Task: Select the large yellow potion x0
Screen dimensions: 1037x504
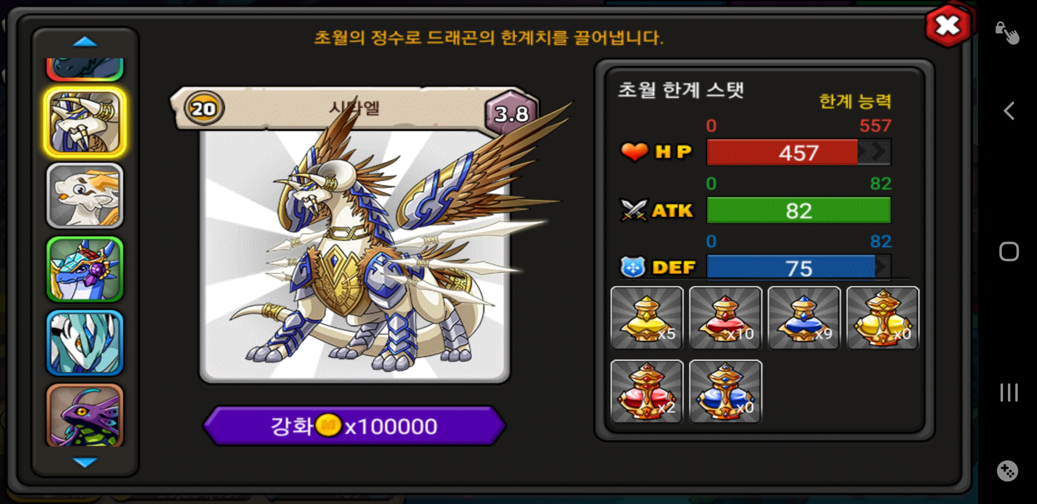Action: 883,318
